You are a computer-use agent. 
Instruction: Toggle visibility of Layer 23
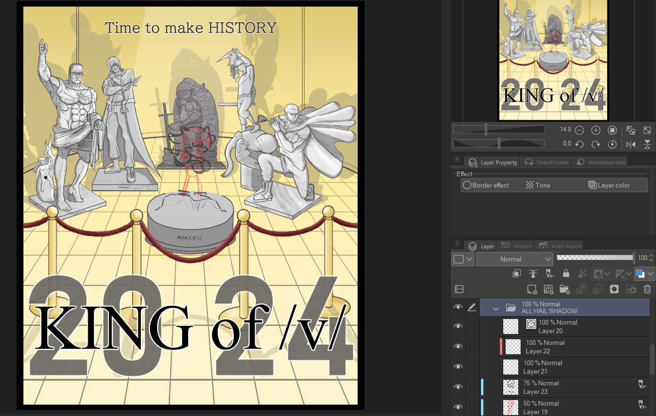(458, 387)
